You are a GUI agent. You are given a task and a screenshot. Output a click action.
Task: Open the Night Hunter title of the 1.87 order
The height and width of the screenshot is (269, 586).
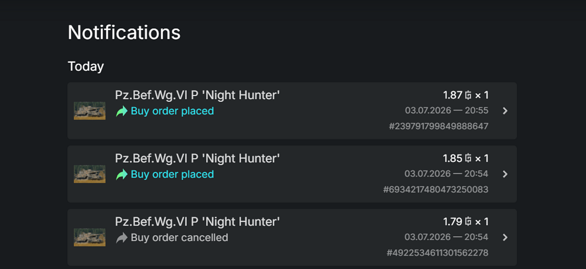pos(197,96)
